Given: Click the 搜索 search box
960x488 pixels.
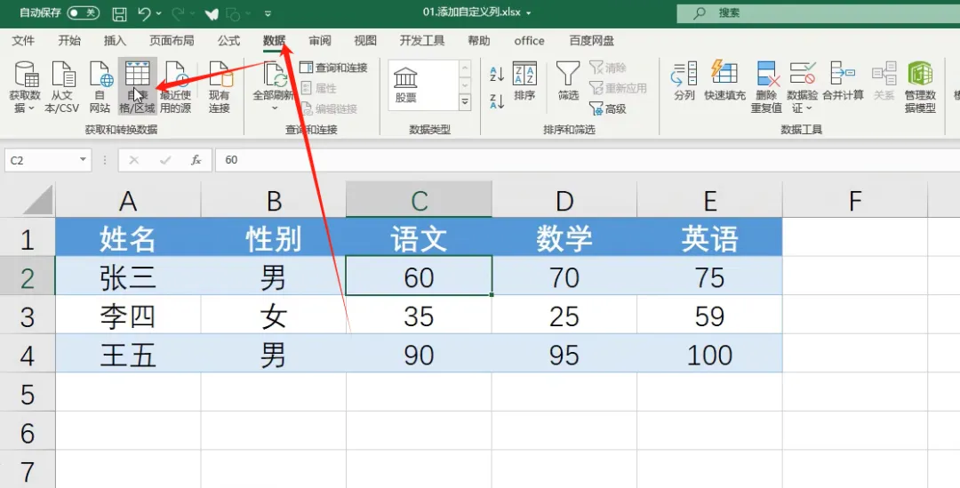Looking at the screenshot, I should [818, 12].
